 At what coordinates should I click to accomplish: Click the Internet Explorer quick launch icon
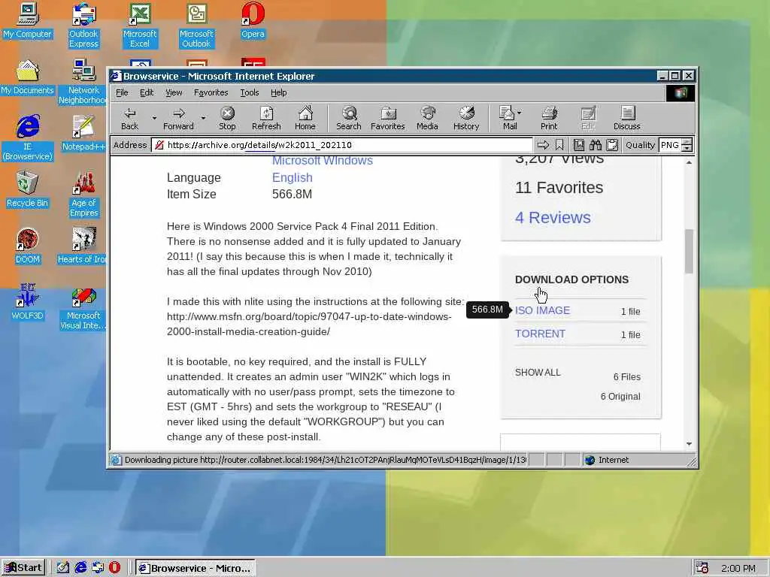pyautogui.click(x=80, y=568)
